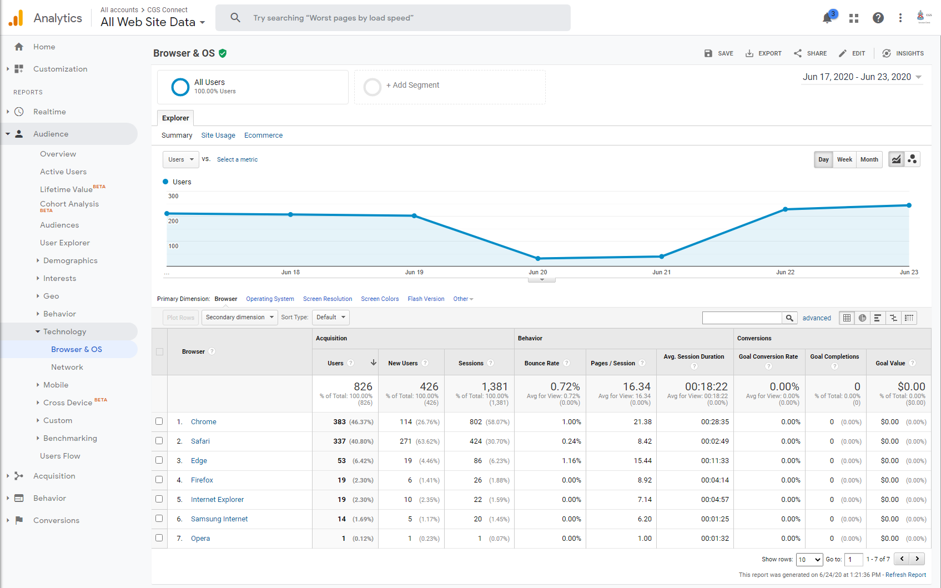Switch to the Ecommerce tab
Viewport: 941px width, 588px height.
point(263,135)
